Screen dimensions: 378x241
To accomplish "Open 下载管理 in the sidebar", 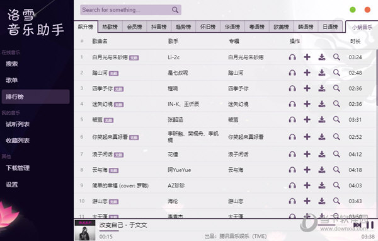I will point(36,168).
